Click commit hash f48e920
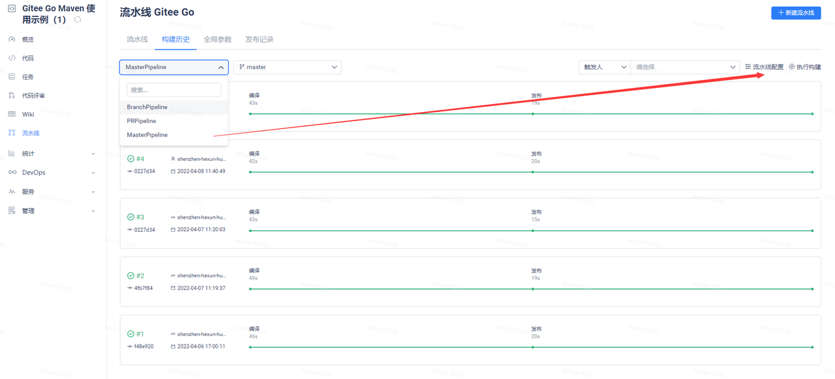Viewport: 835px width, 379px height. pyautogui.click(x=144, y=346)
